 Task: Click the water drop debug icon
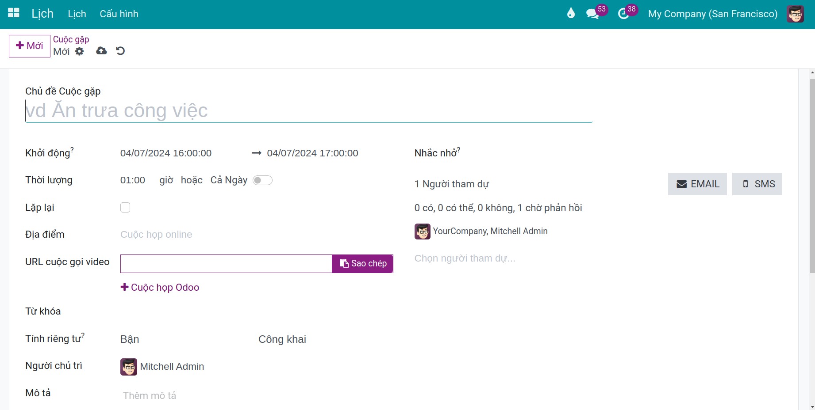coord(571,13)
